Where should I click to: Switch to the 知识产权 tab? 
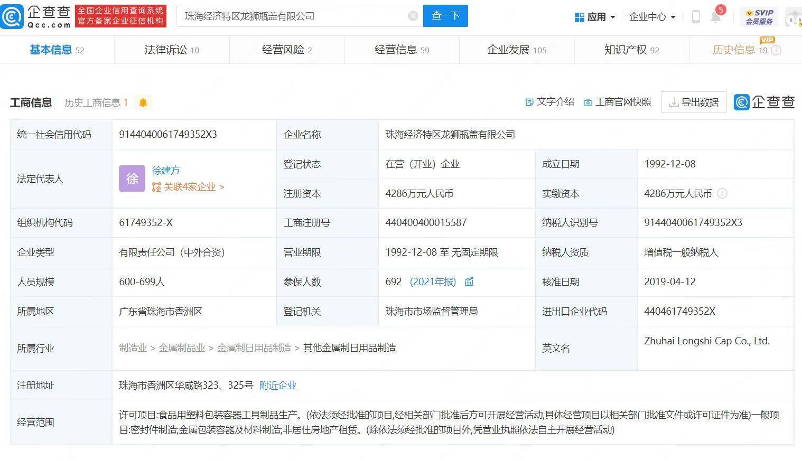pyautogui.click(x=632, y=50)
